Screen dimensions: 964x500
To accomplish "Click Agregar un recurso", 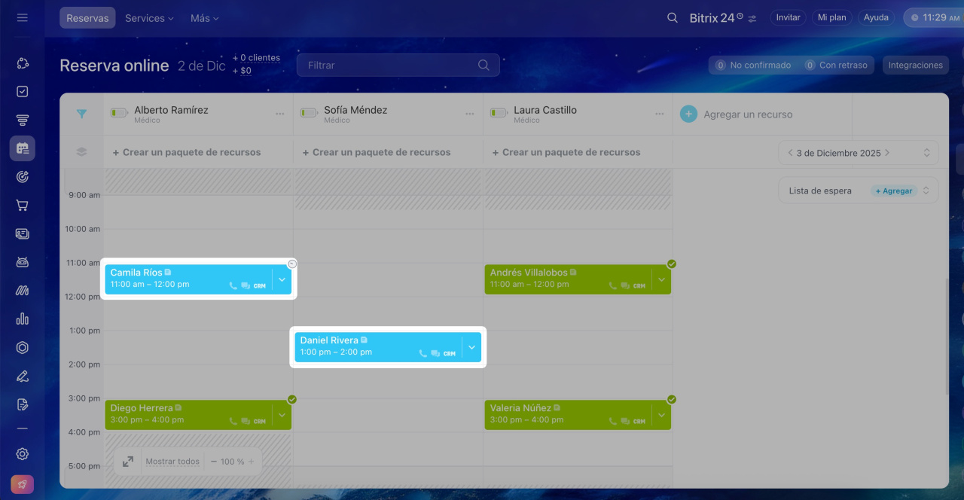I will pyautogui.click(x=747, y=114).
